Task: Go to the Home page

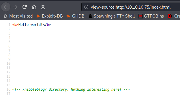Action: pyautogui.click(x=34, y=7)
